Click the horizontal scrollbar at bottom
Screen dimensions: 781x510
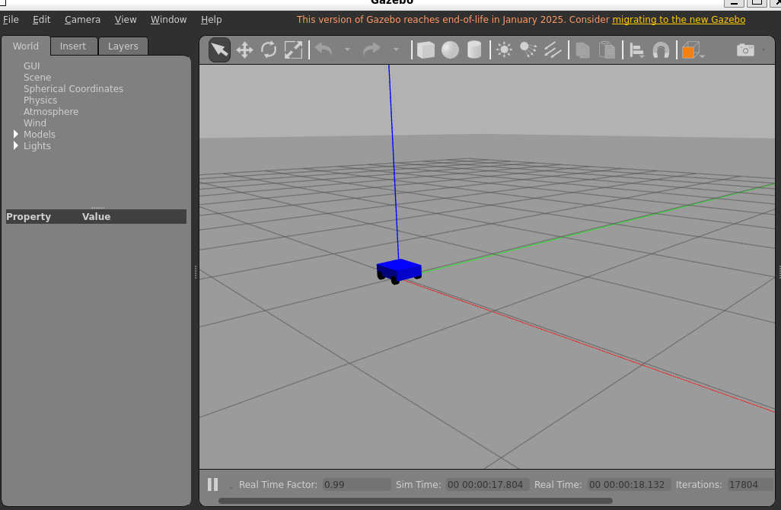tap(415, 501)
